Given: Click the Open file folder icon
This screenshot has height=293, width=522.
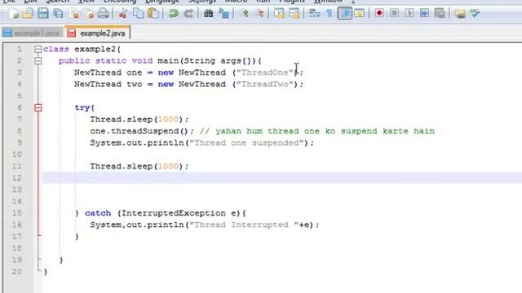Looking at the screenshot, I should coord(29,14).
